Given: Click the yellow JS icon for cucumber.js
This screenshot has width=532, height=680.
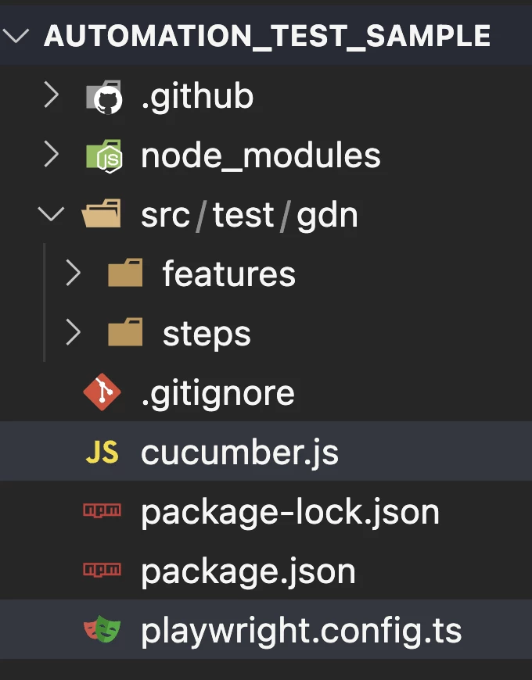Looking at the screenshot, I should [102, 453].
